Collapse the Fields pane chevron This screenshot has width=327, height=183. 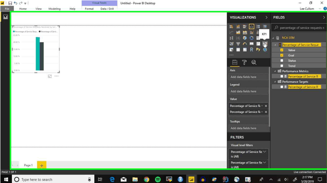(x=324, y=17)
